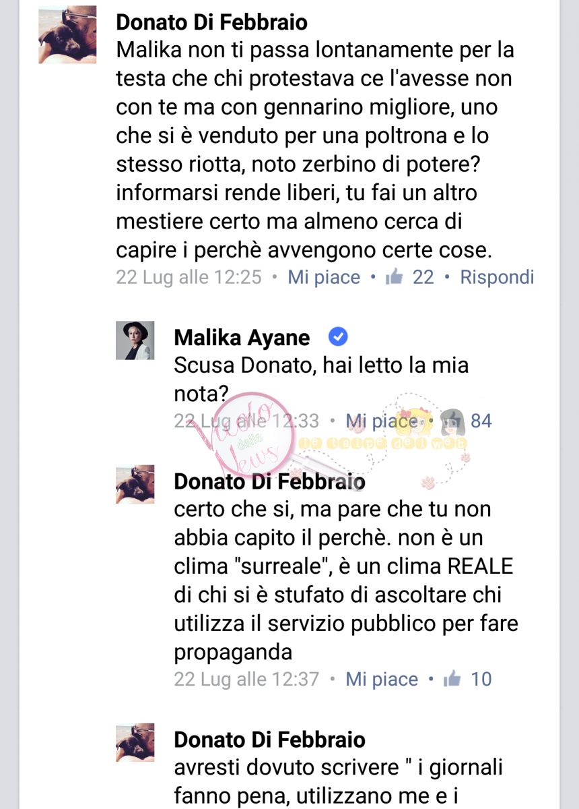Click the like count 84
This screenshot has height=809, width=579.
click(481, 421)
